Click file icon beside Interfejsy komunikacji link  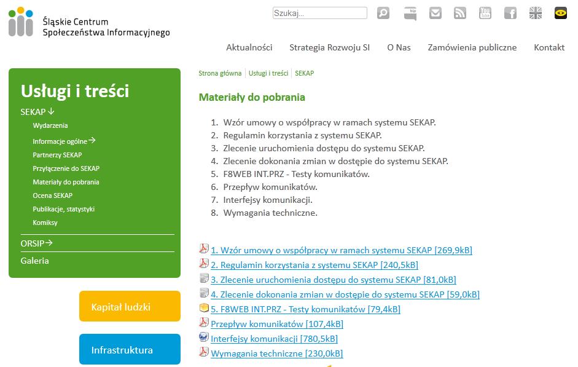point(204,337)
